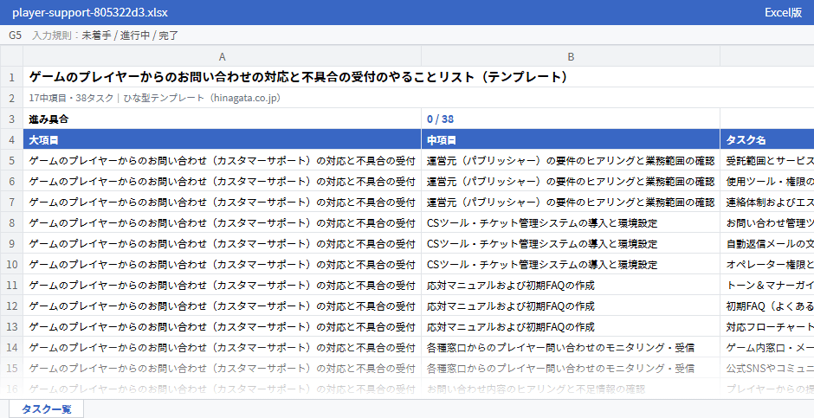Select row 14 header number
The height and width of the screenshot is (418, 814).
pyautogui.click(x=11, y=347)
